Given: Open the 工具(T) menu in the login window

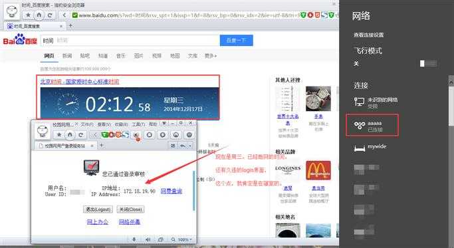Looking at the screenshot, I should [139, 124].
